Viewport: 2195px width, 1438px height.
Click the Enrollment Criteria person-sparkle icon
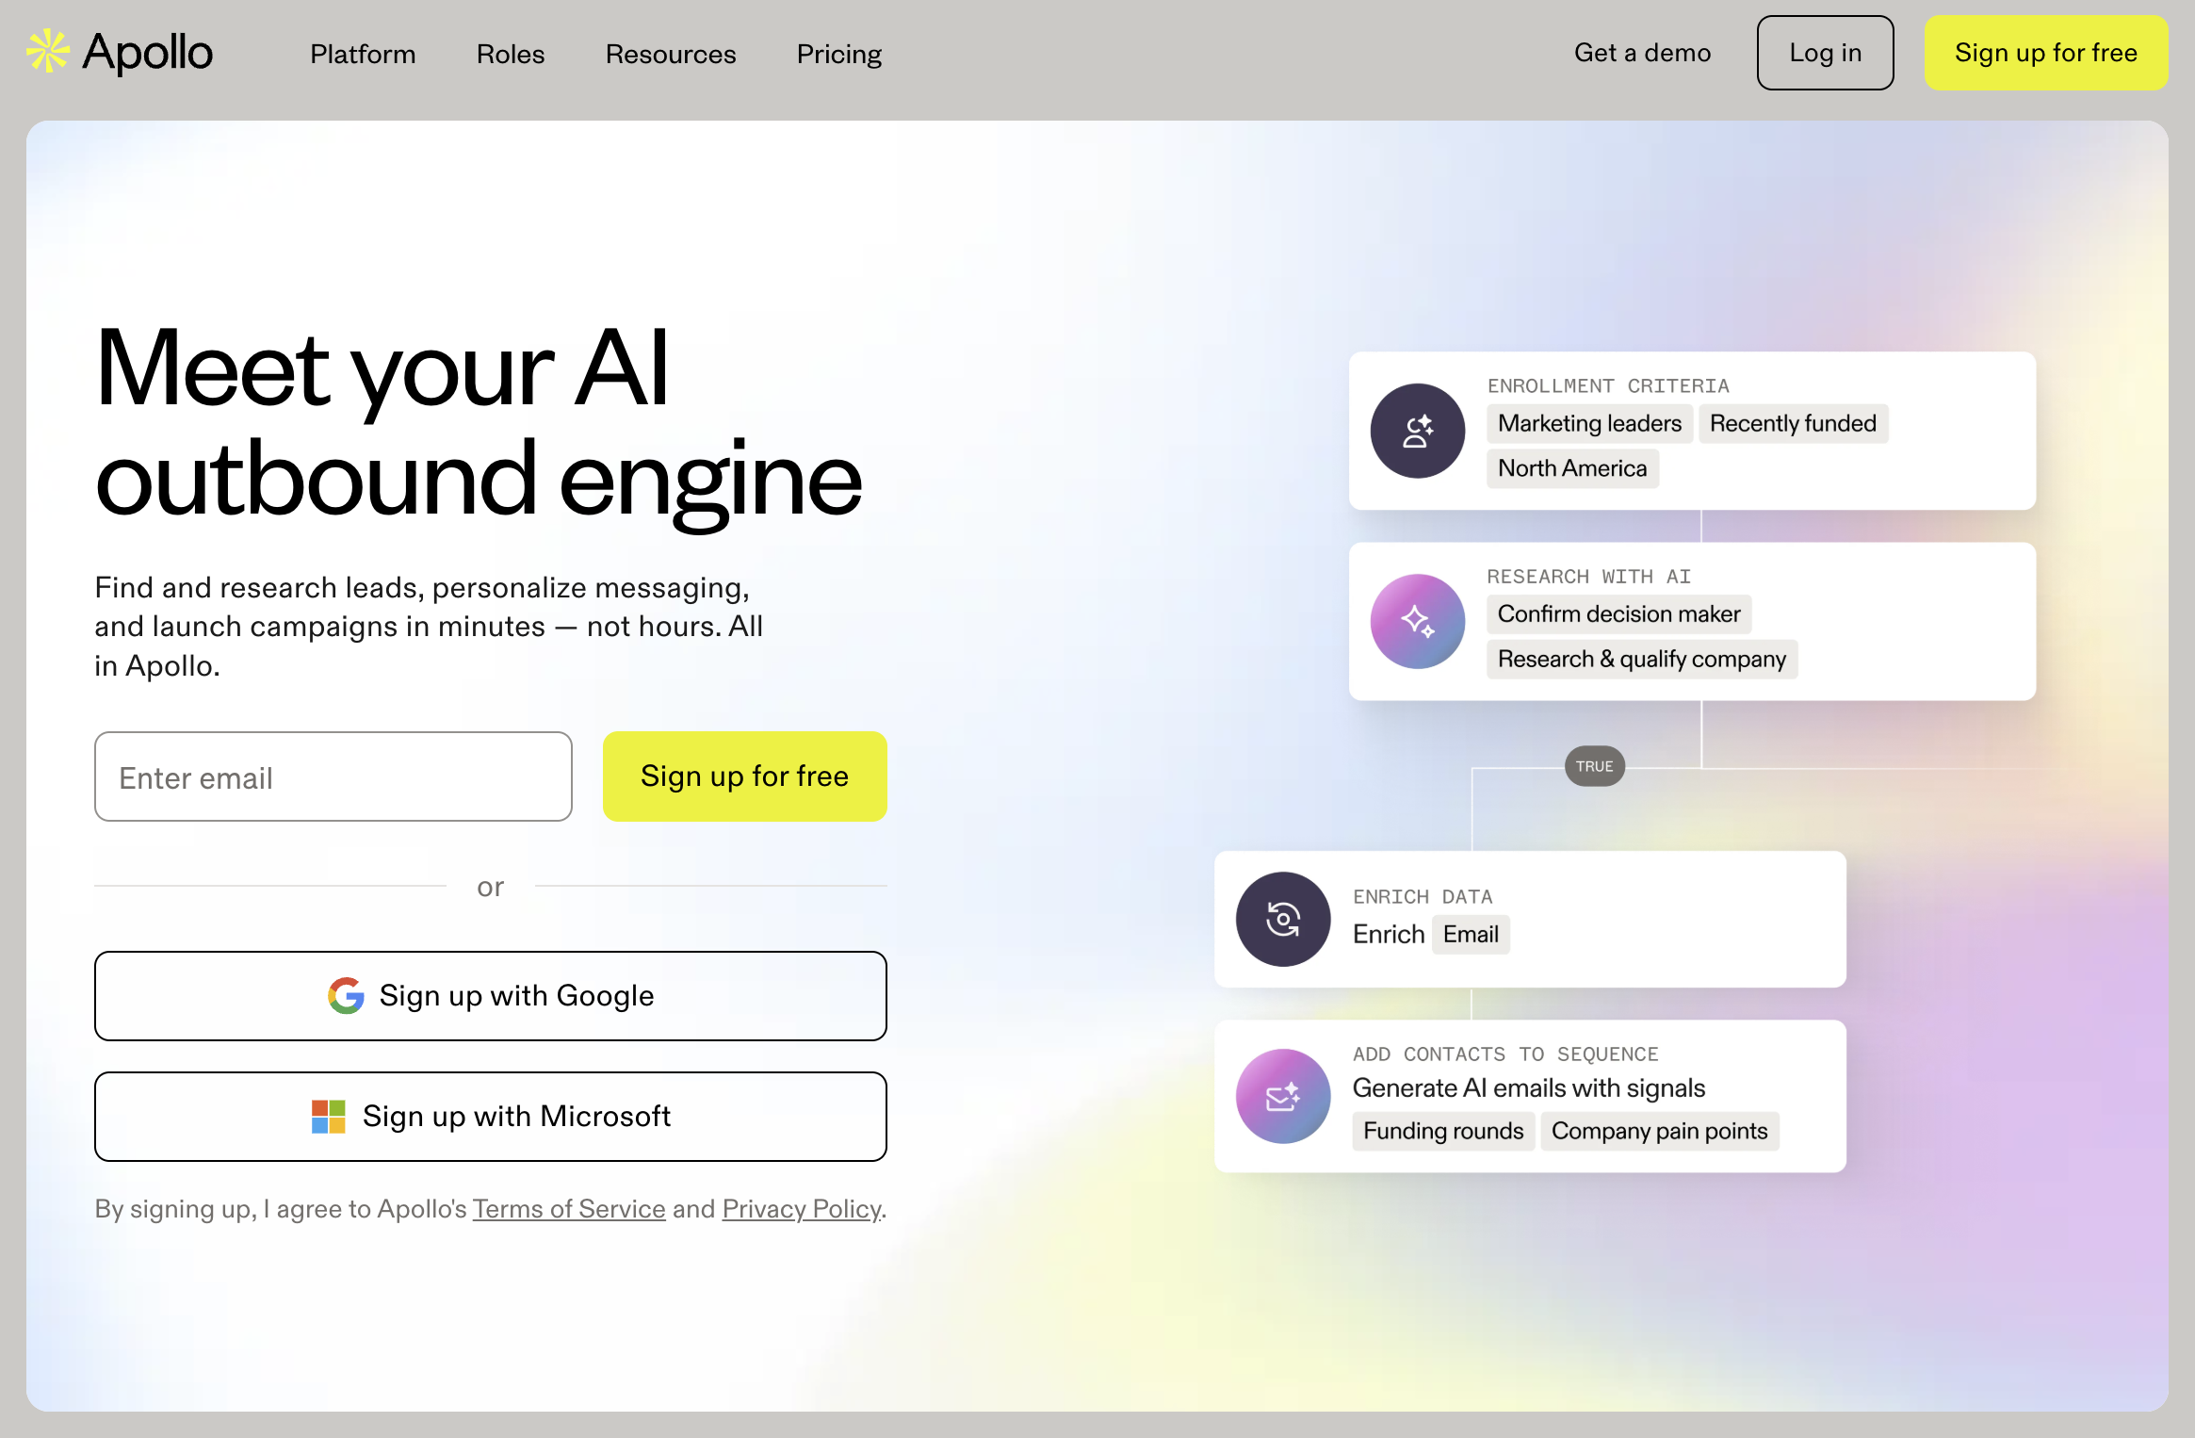point(1417,431)
